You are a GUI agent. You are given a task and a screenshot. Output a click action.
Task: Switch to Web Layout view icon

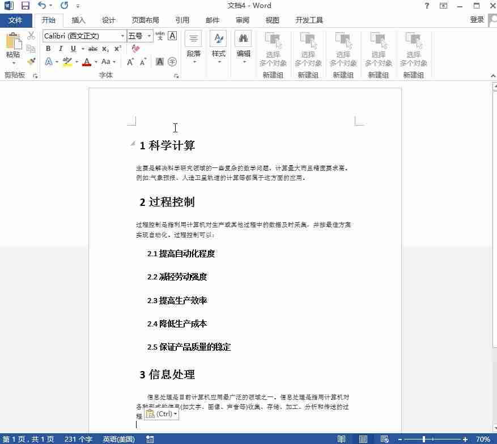(385, 439)
